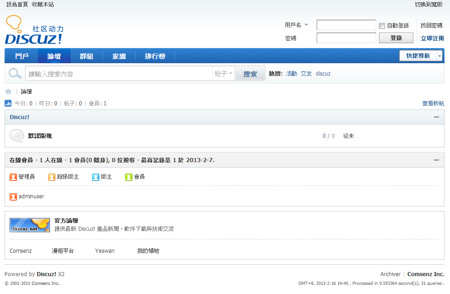This screenshot has height=294, width=450.
Task: Open the 官方論壇 link
Action: click(66, 221)
